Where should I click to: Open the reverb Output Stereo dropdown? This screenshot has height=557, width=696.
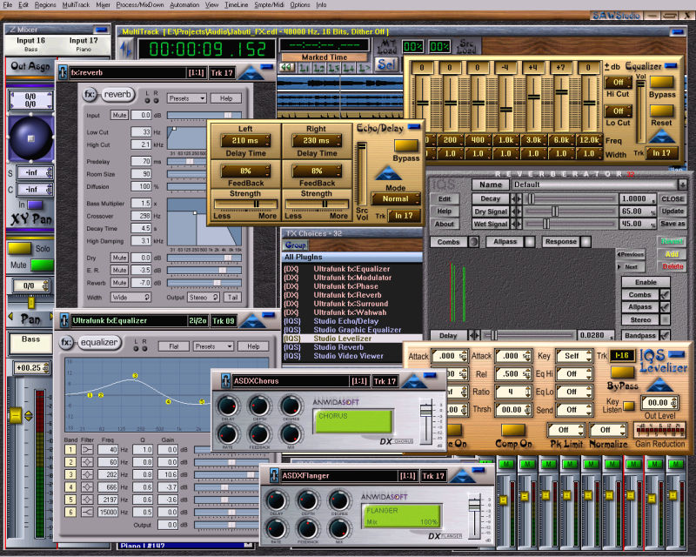[x=204, y=297]
